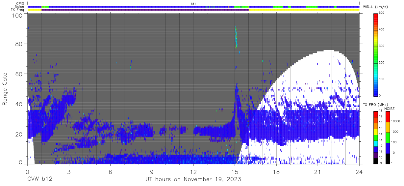Click the 21 hour tick on the time axis
Screen dimensions: 404x186
click(x=318, y=172)
